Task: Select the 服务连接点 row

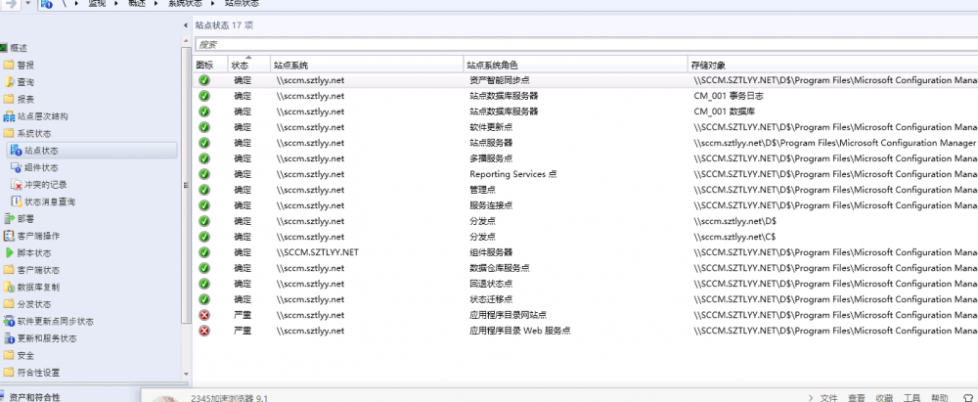Action: (x=586, y=205)
